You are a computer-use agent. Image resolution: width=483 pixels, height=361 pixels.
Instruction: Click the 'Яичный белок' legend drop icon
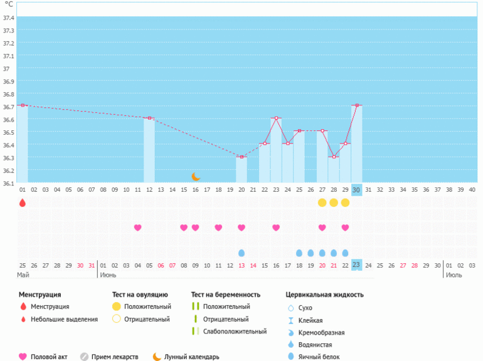(x=290, y=357)
